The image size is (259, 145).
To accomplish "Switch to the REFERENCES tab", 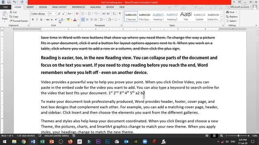I will (79, 7).
